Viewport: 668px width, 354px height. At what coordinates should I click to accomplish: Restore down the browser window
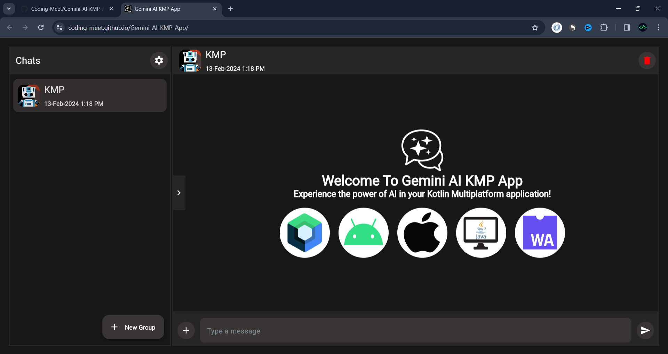tap(638, 9)
